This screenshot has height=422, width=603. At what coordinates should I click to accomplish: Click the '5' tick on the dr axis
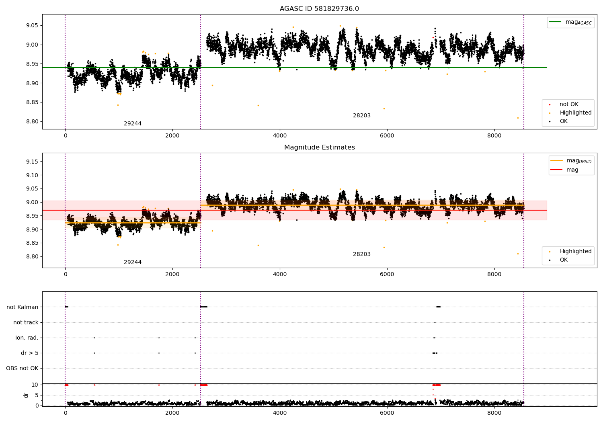click(37, 395)
